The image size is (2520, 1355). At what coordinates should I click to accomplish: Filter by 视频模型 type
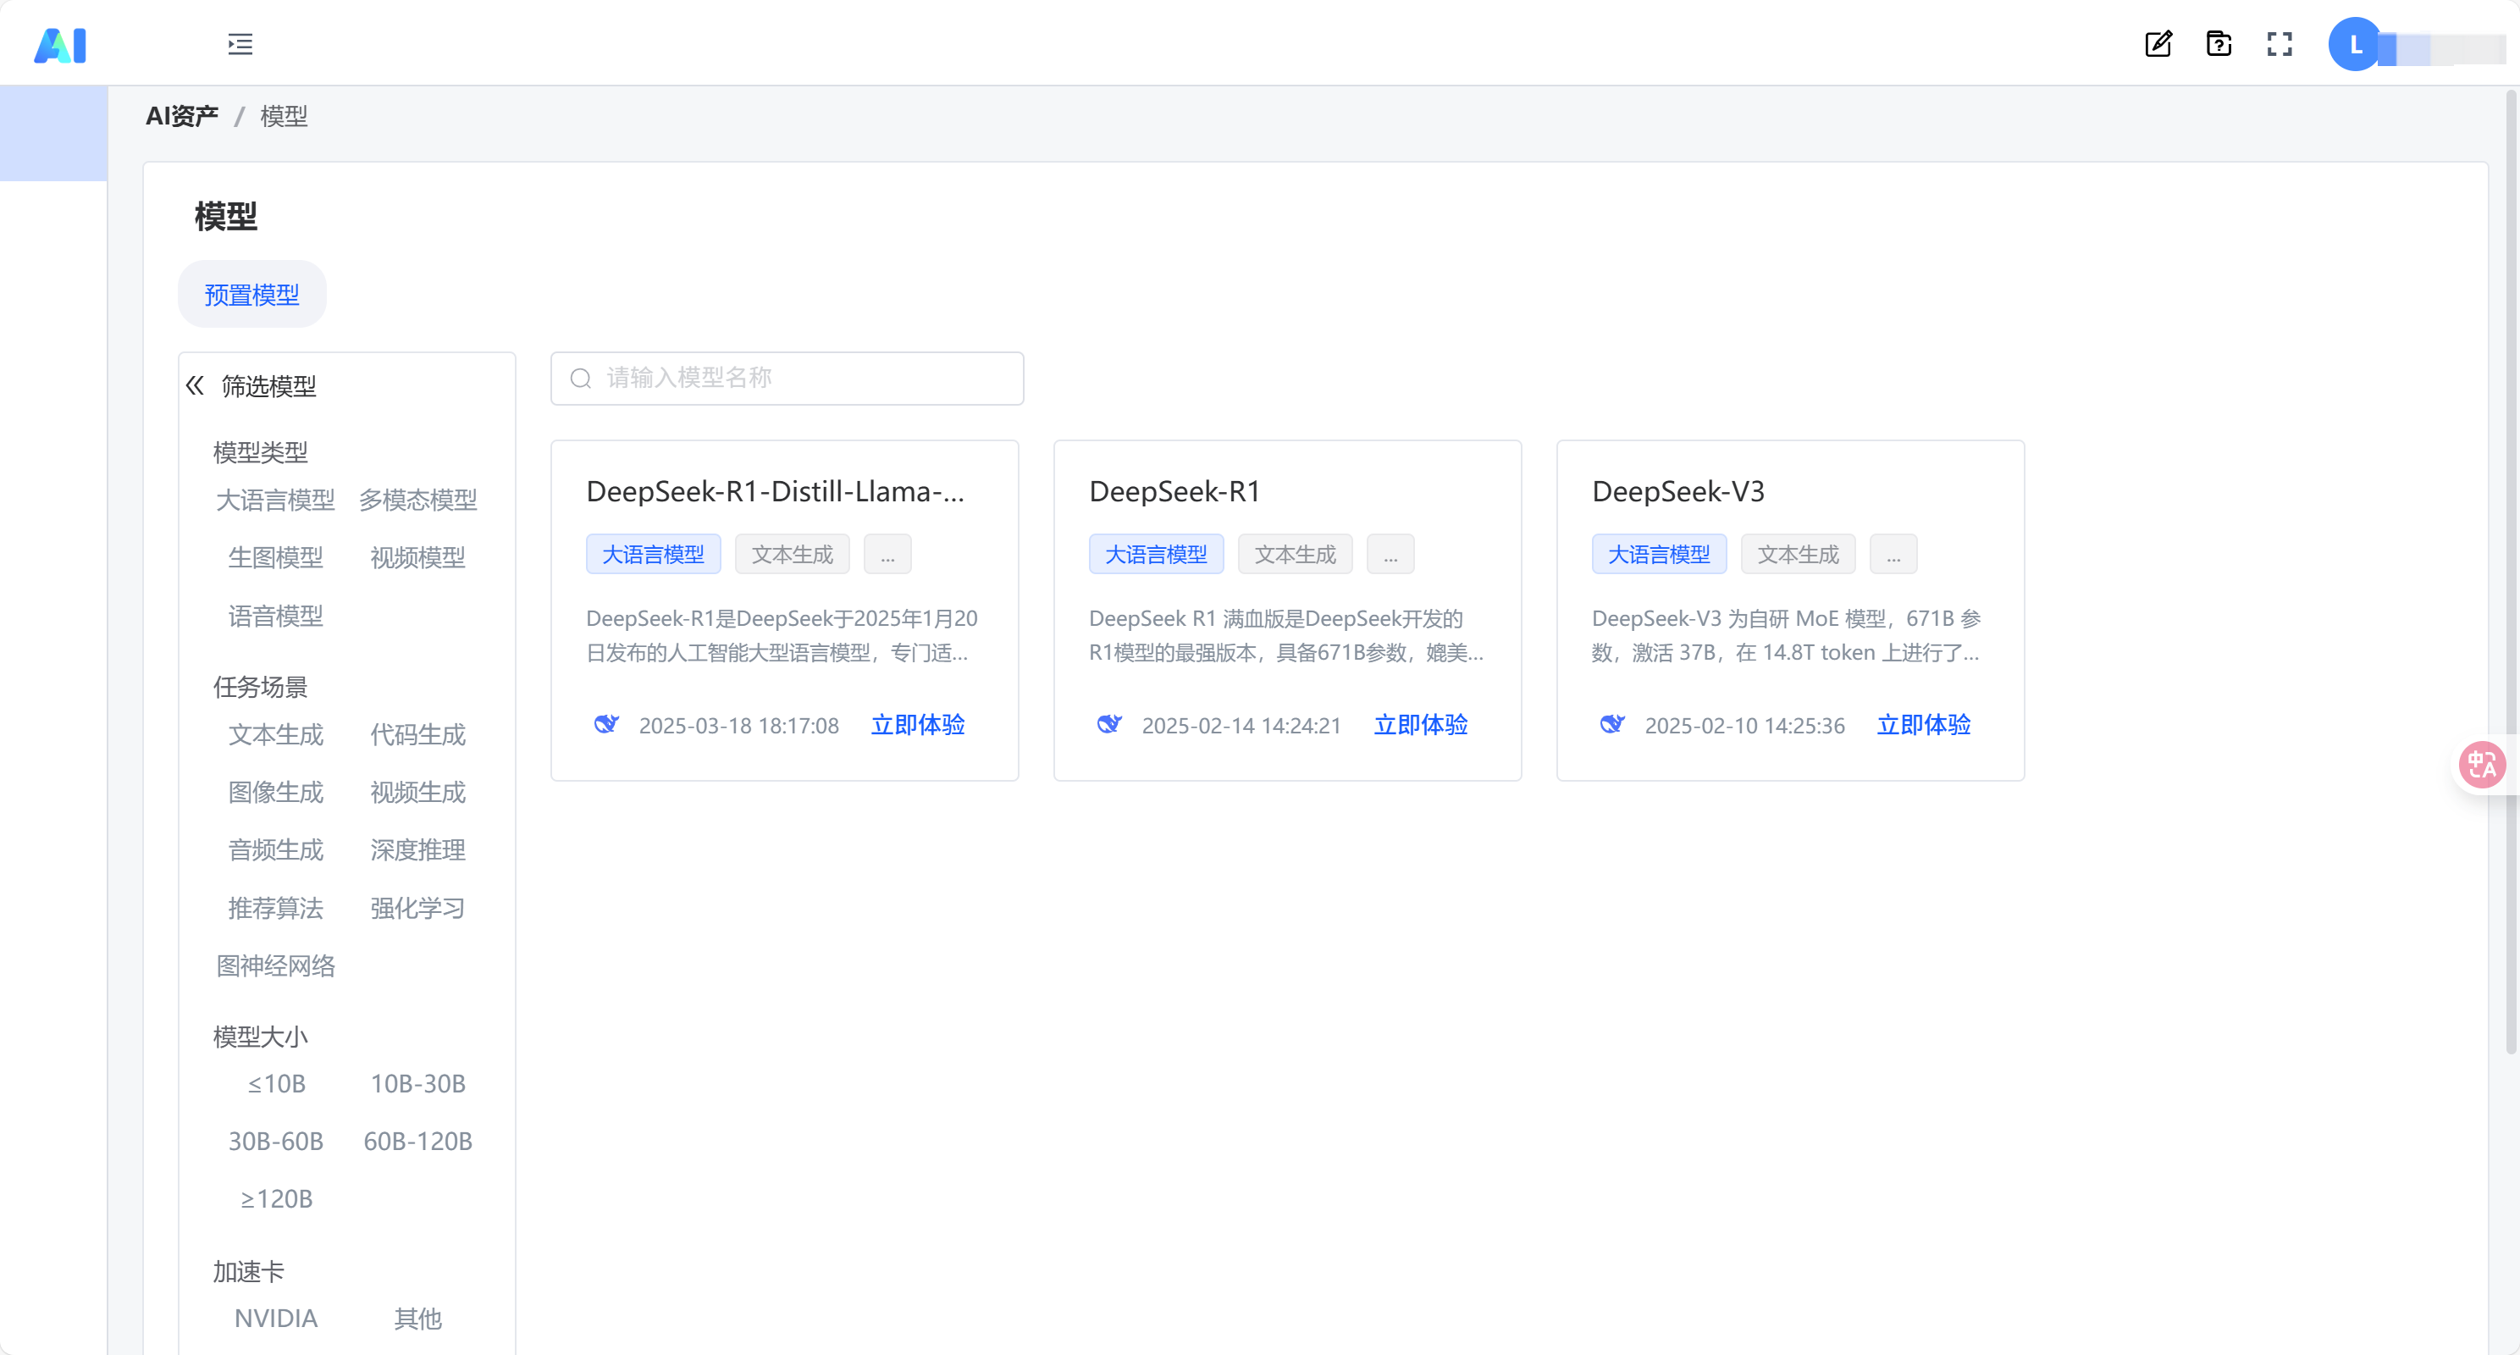pyautogui.click(x=417, y=557)
